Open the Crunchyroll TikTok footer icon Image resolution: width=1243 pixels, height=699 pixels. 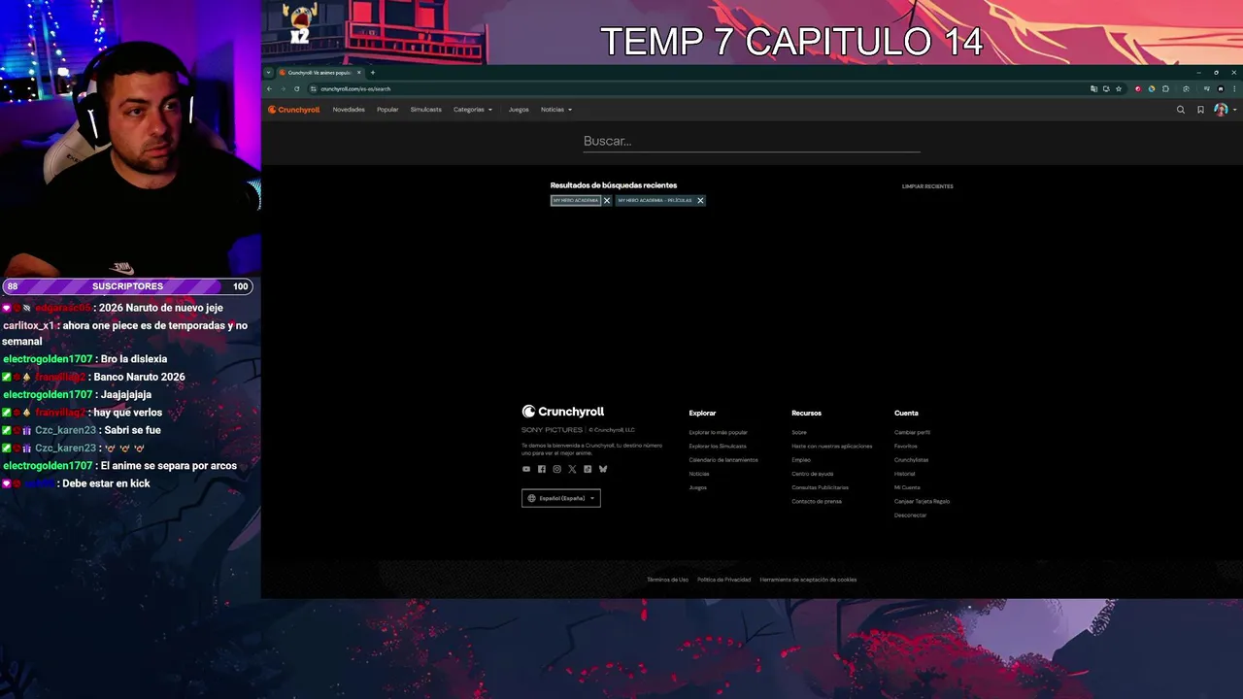tap(588, 469)
